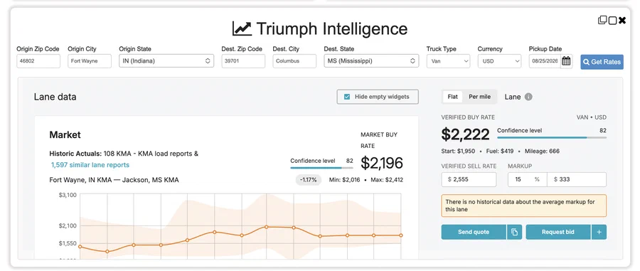This screenshot has height=271, width=640.
Task: Click the Request bid button
Action: point(558,232)
